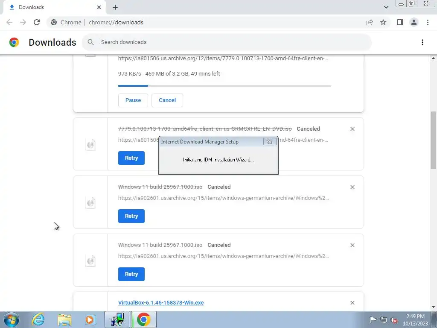Click the first windows-germanium-archive URL
This screenshot has width=437, height=328.
224,198
